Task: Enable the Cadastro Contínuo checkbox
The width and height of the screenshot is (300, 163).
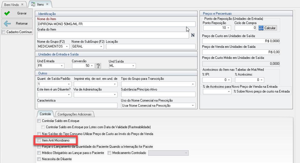Action: [x=4, y=32]
